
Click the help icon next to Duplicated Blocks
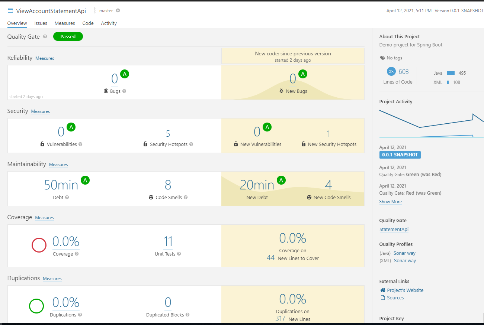coord(187,315)
